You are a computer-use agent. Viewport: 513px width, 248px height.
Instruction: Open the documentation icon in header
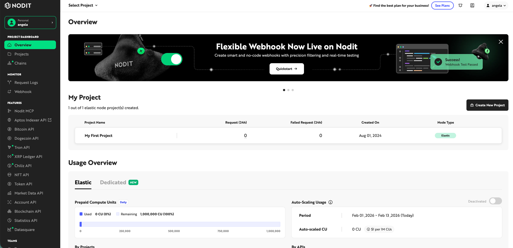(x=472, y=5)
